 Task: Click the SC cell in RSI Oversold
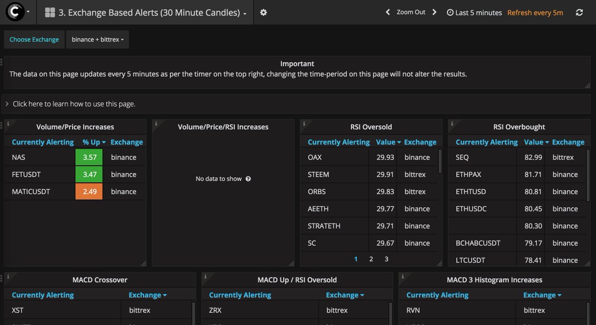336,243
